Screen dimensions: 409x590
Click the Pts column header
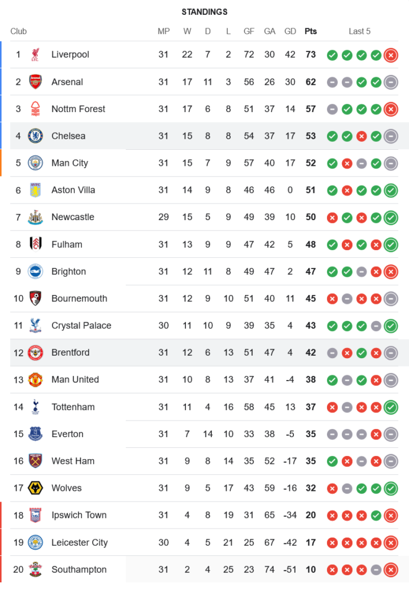pyautogui.click(x=310, y=31)
